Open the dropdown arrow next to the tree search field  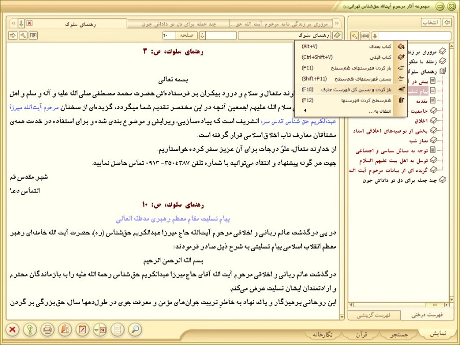click(x=375, y=36)
